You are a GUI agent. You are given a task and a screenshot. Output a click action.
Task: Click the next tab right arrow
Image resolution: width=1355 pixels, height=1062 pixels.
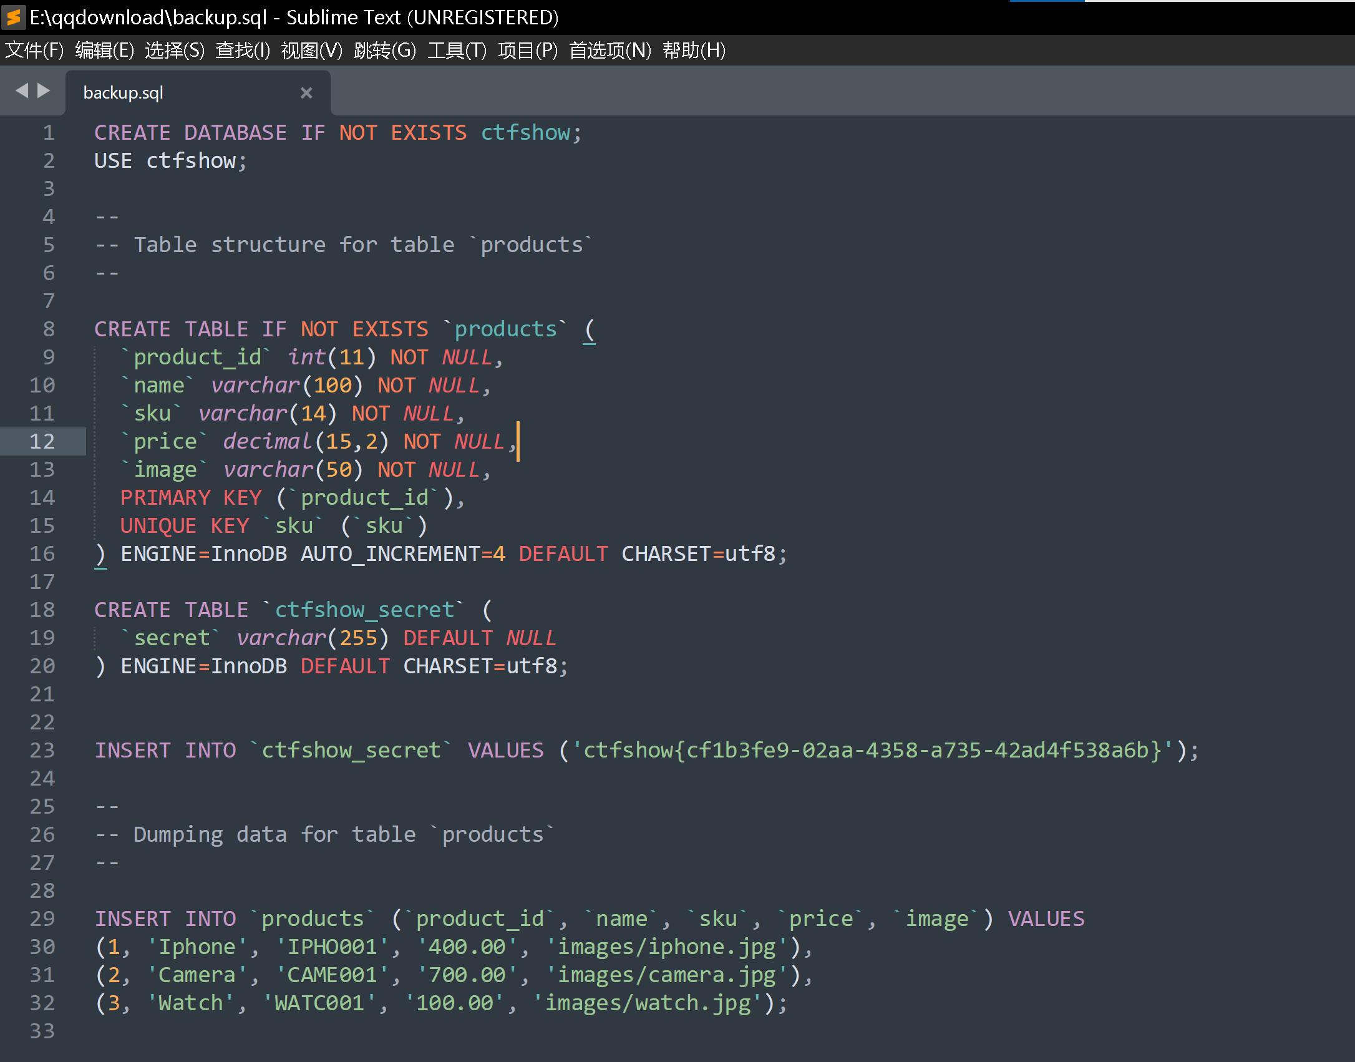(x=44, y=91)
